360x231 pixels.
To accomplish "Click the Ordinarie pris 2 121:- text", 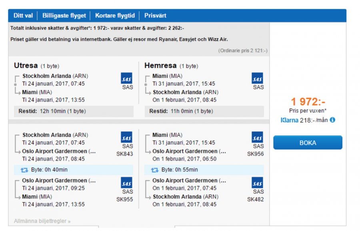I will coord(243,51).
